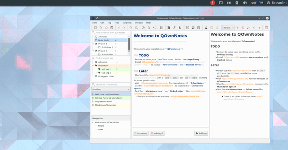Click the Add tag button

[201, 133]
